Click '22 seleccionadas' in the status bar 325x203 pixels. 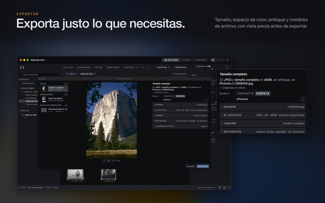pos(36,188)
